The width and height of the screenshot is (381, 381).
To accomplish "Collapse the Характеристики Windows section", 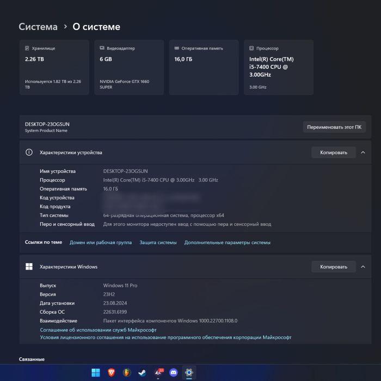I will (x=363, y=267).
